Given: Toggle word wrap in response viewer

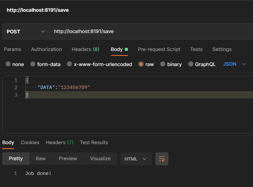Looking at the screenshot, I should tap(162, 159).
